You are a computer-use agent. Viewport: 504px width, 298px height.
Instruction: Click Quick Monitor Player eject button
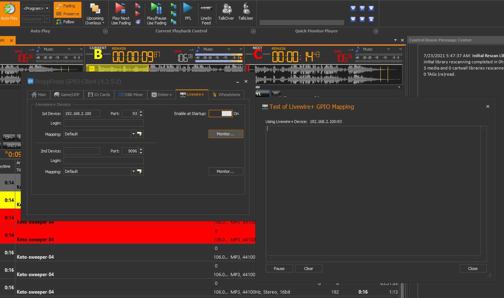click(x=371, y=19)
